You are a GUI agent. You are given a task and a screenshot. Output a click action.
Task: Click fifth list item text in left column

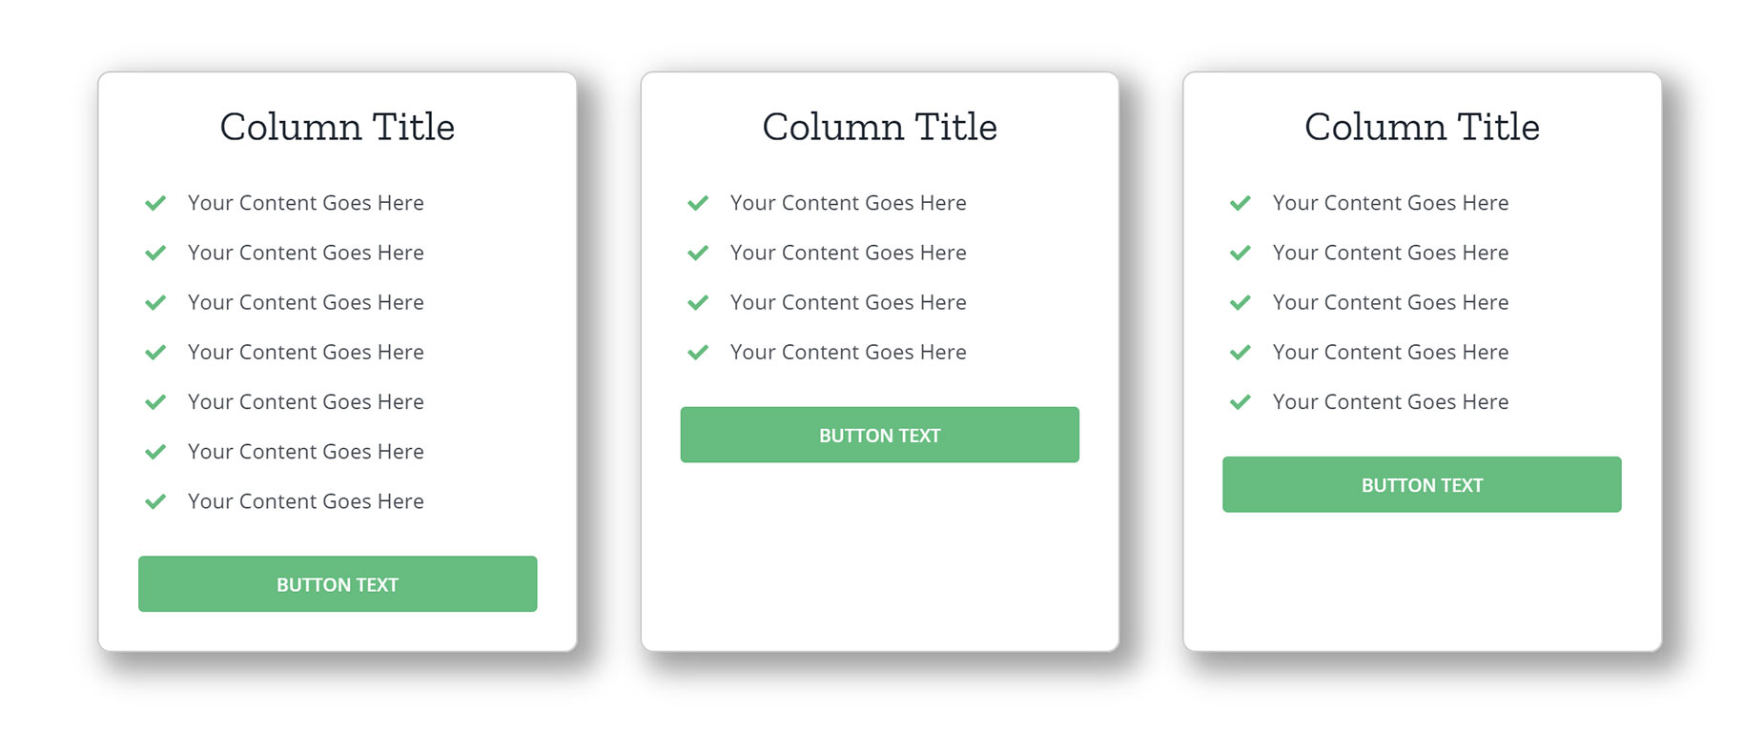[306, 402]
